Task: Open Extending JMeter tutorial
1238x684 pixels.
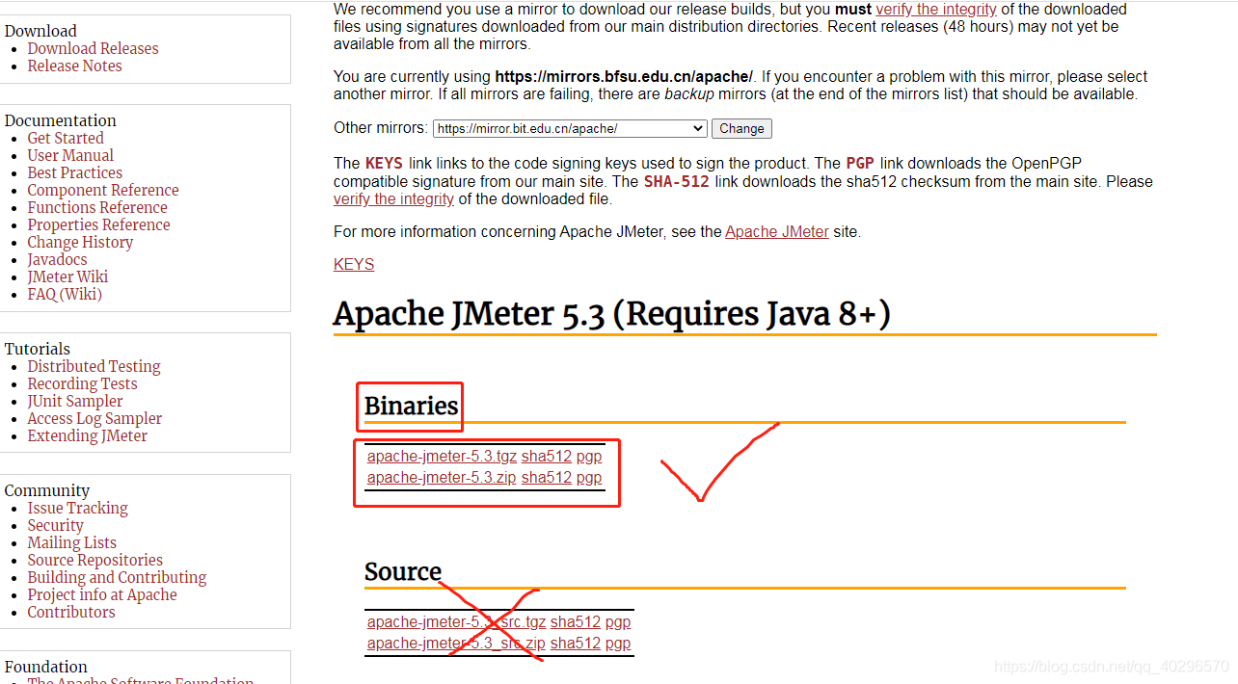Action: pyautogui.click(x=87, y=435)
